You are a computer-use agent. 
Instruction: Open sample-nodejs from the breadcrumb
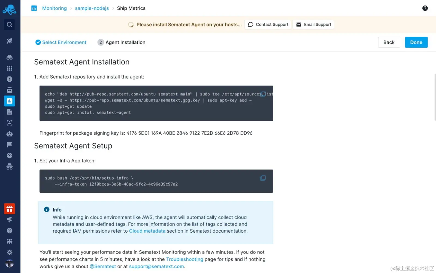(92, 8)
